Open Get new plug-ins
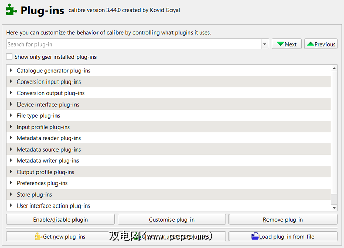This screenshot has width=344, height=248. [61, 236]
